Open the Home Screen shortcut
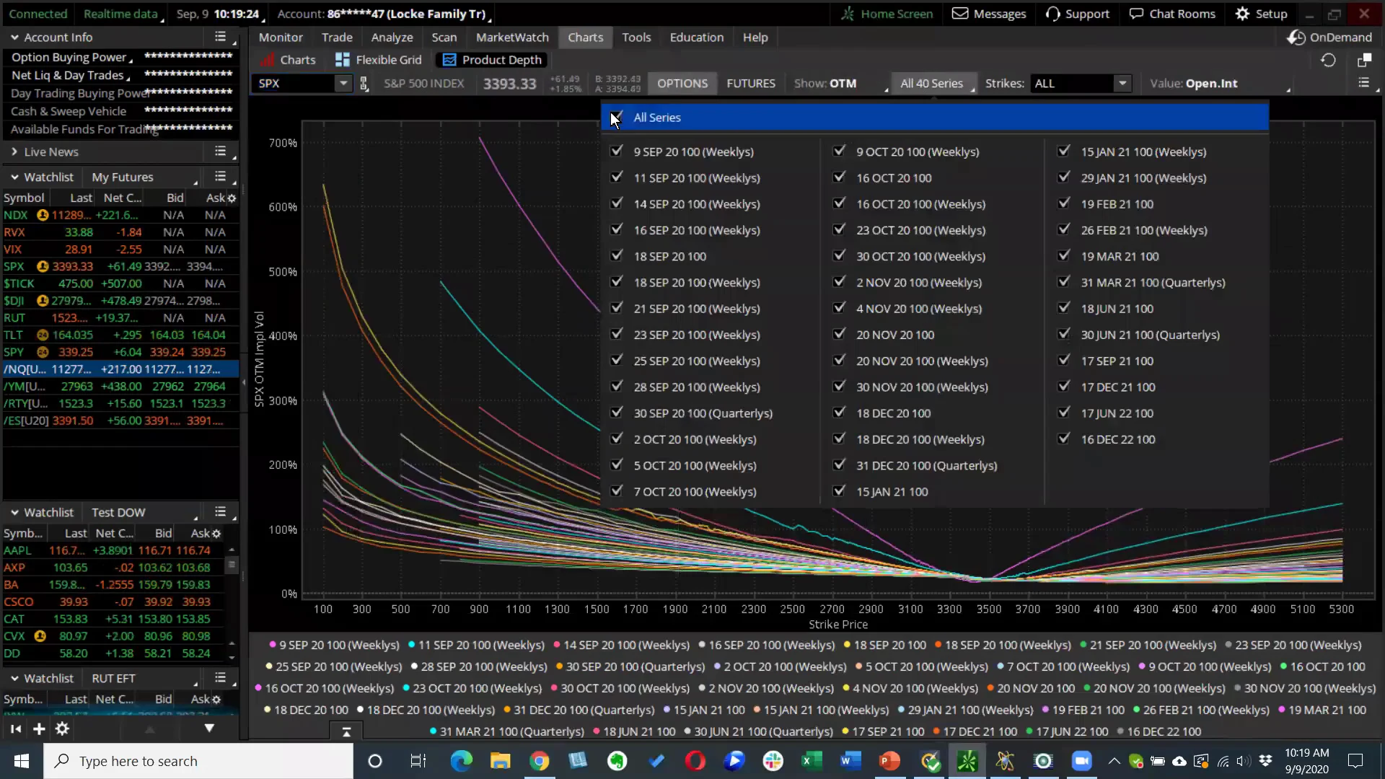Screen dimensions: 1385x779 tap(887, 14)
